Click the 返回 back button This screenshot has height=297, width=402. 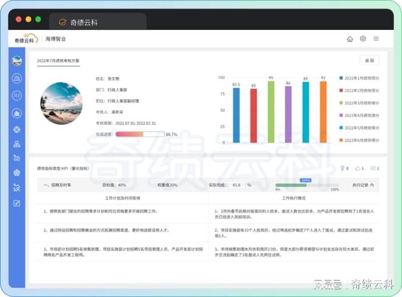point(370,60)
